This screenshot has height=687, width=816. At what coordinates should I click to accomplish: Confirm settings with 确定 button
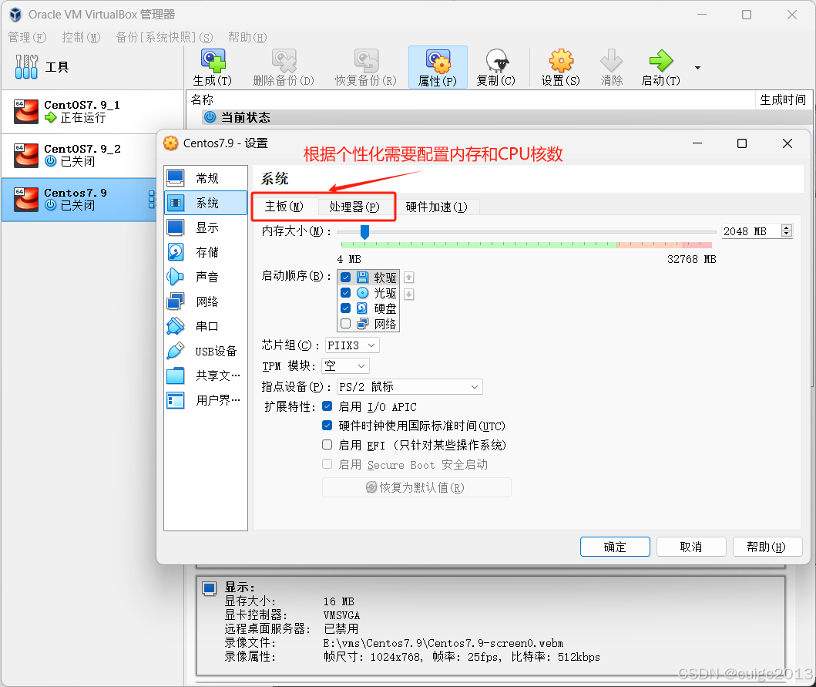[x=615, y=547]
